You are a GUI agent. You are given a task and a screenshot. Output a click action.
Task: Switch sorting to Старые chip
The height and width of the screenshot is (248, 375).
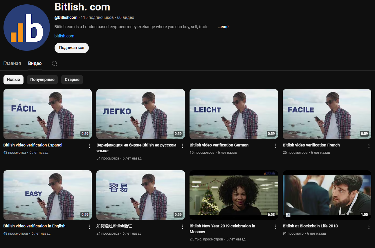(x=72, y=80)
